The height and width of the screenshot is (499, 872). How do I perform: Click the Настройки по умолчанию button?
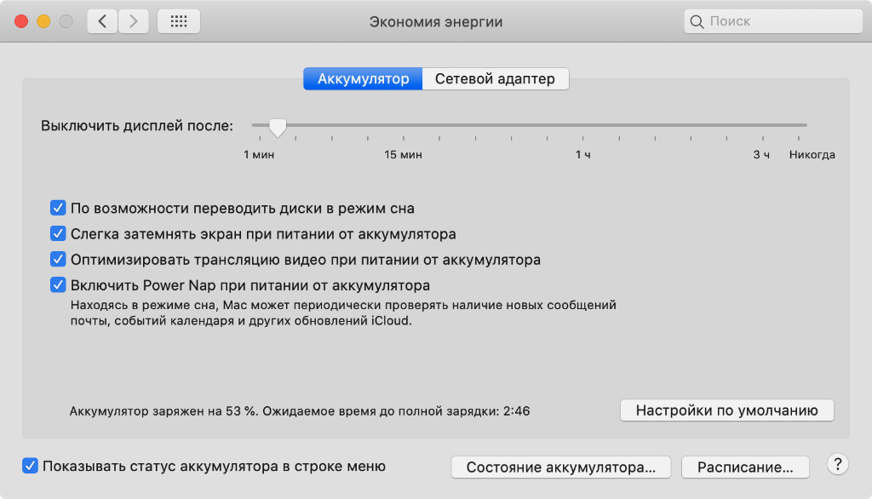click(x=727, y=410)
